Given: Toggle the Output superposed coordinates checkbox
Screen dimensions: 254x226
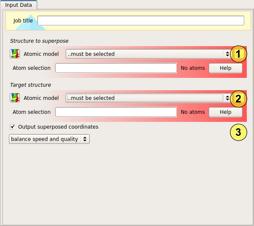Looking at the screenshot, I should (12, 127).
